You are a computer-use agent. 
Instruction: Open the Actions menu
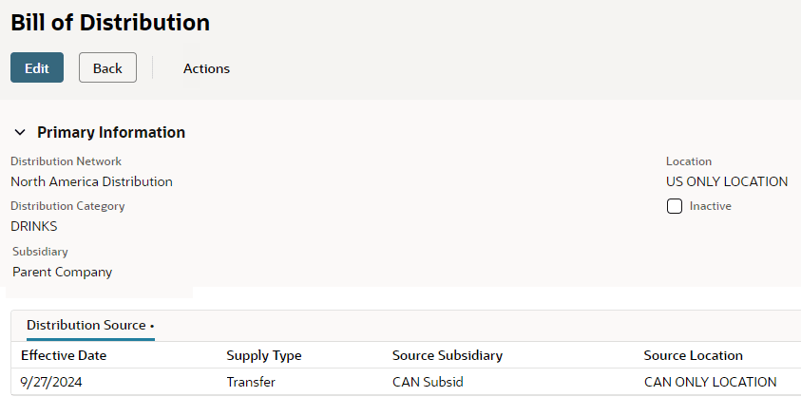(206, 68)
